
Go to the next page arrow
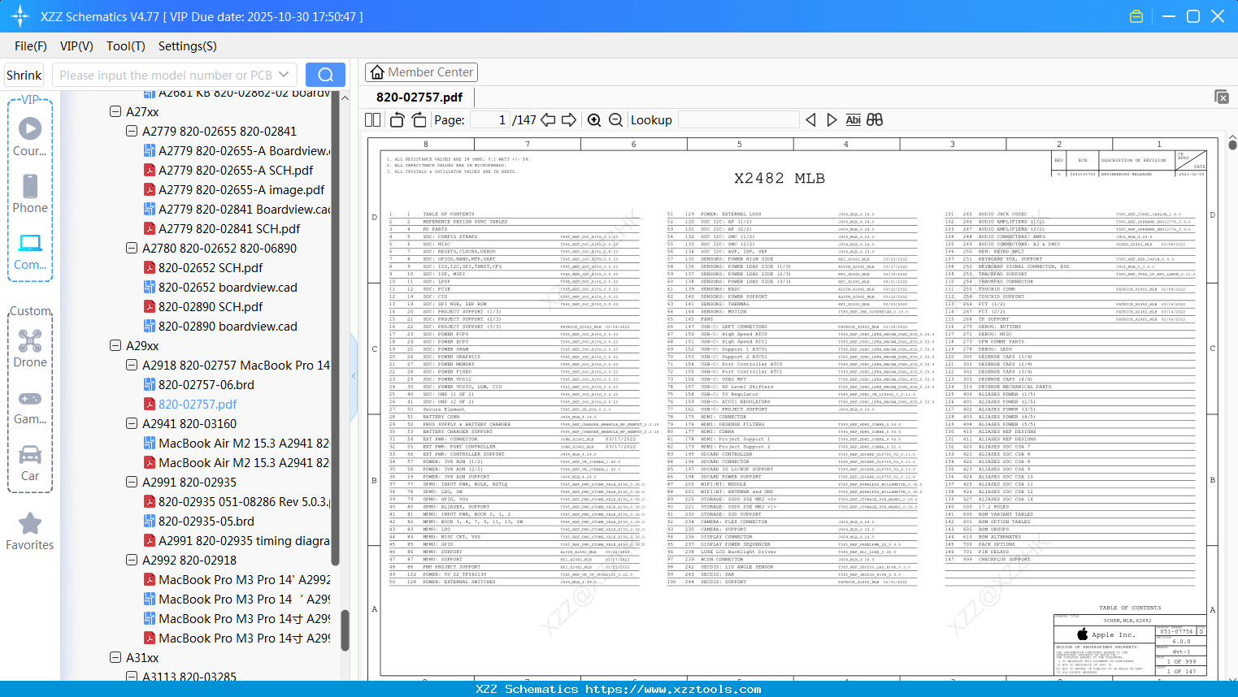[569, 119]
